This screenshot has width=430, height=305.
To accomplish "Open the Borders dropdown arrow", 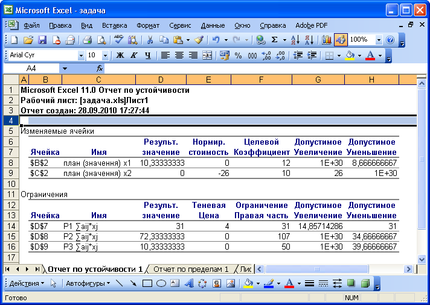I will pyautogui.click(x=339, y=55).
